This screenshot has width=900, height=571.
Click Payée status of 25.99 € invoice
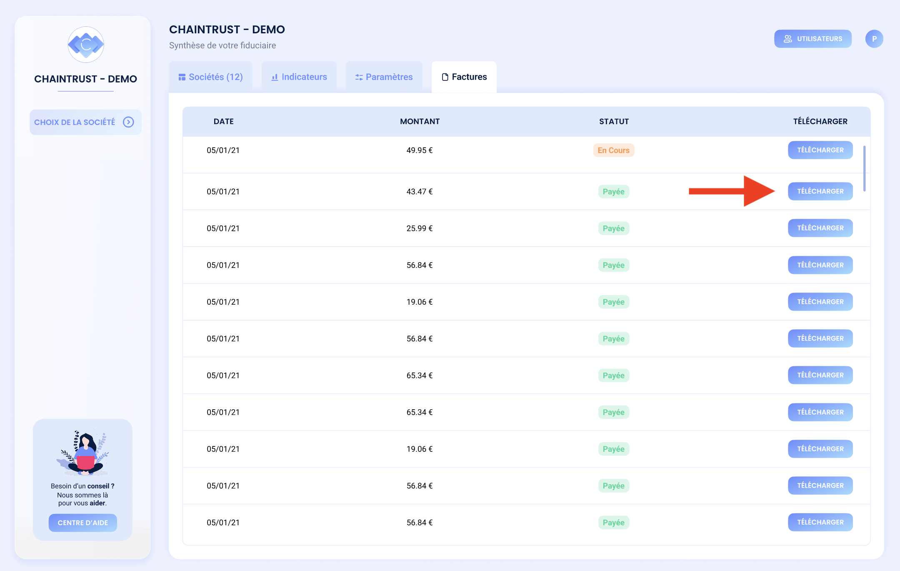point(614,228)
